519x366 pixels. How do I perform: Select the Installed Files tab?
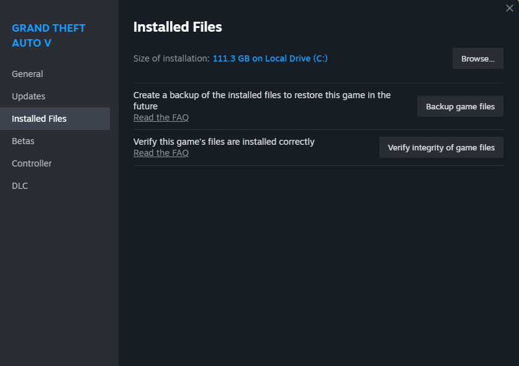click(39, 119)
